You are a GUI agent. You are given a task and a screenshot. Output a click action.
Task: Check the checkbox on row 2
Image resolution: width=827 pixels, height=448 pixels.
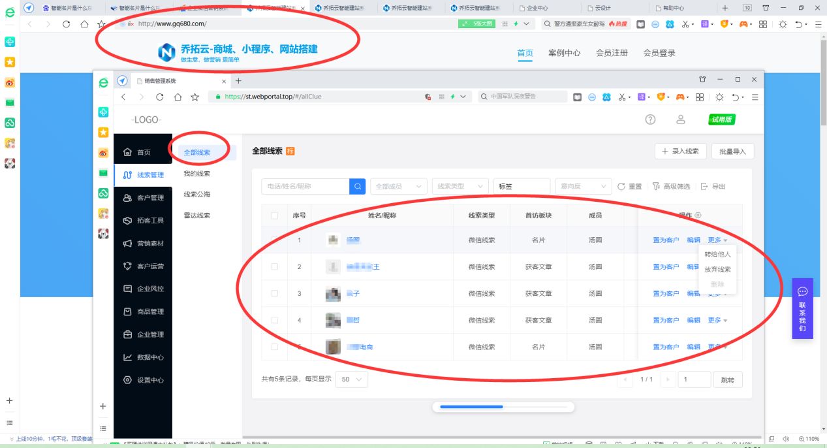274,266
